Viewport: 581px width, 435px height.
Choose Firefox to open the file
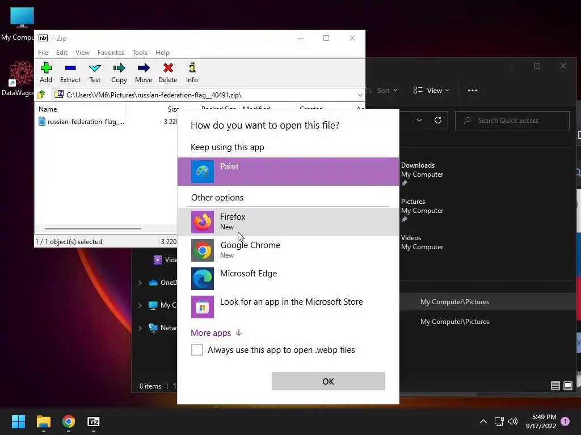tap(288, 221)
